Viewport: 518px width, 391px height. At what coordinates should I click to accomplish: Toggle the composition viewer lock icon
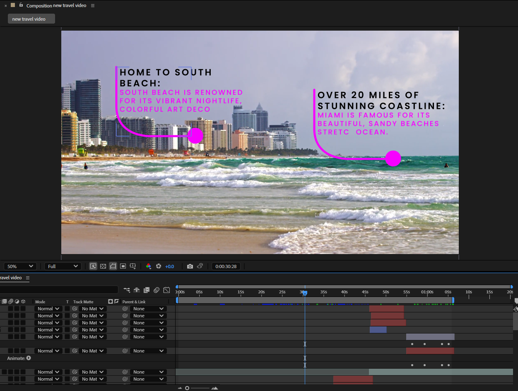tap(21, 5)
